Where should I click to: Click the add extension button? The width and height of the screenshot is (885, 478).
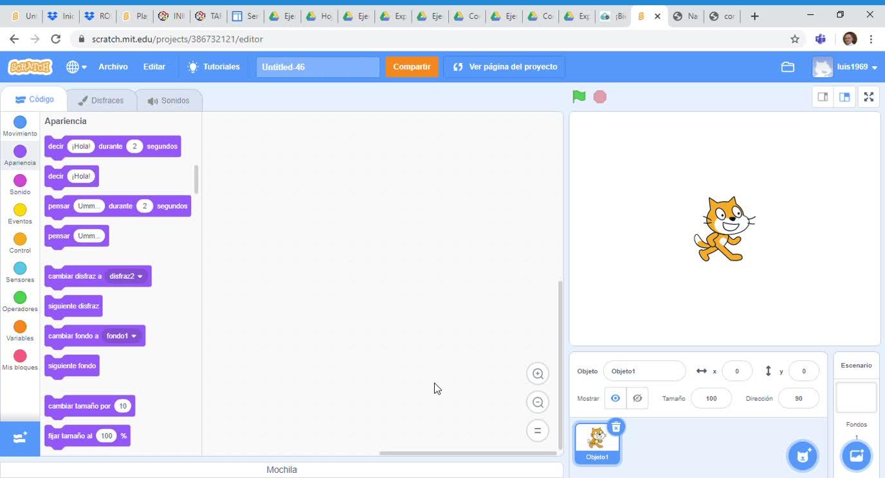[20, 438]
